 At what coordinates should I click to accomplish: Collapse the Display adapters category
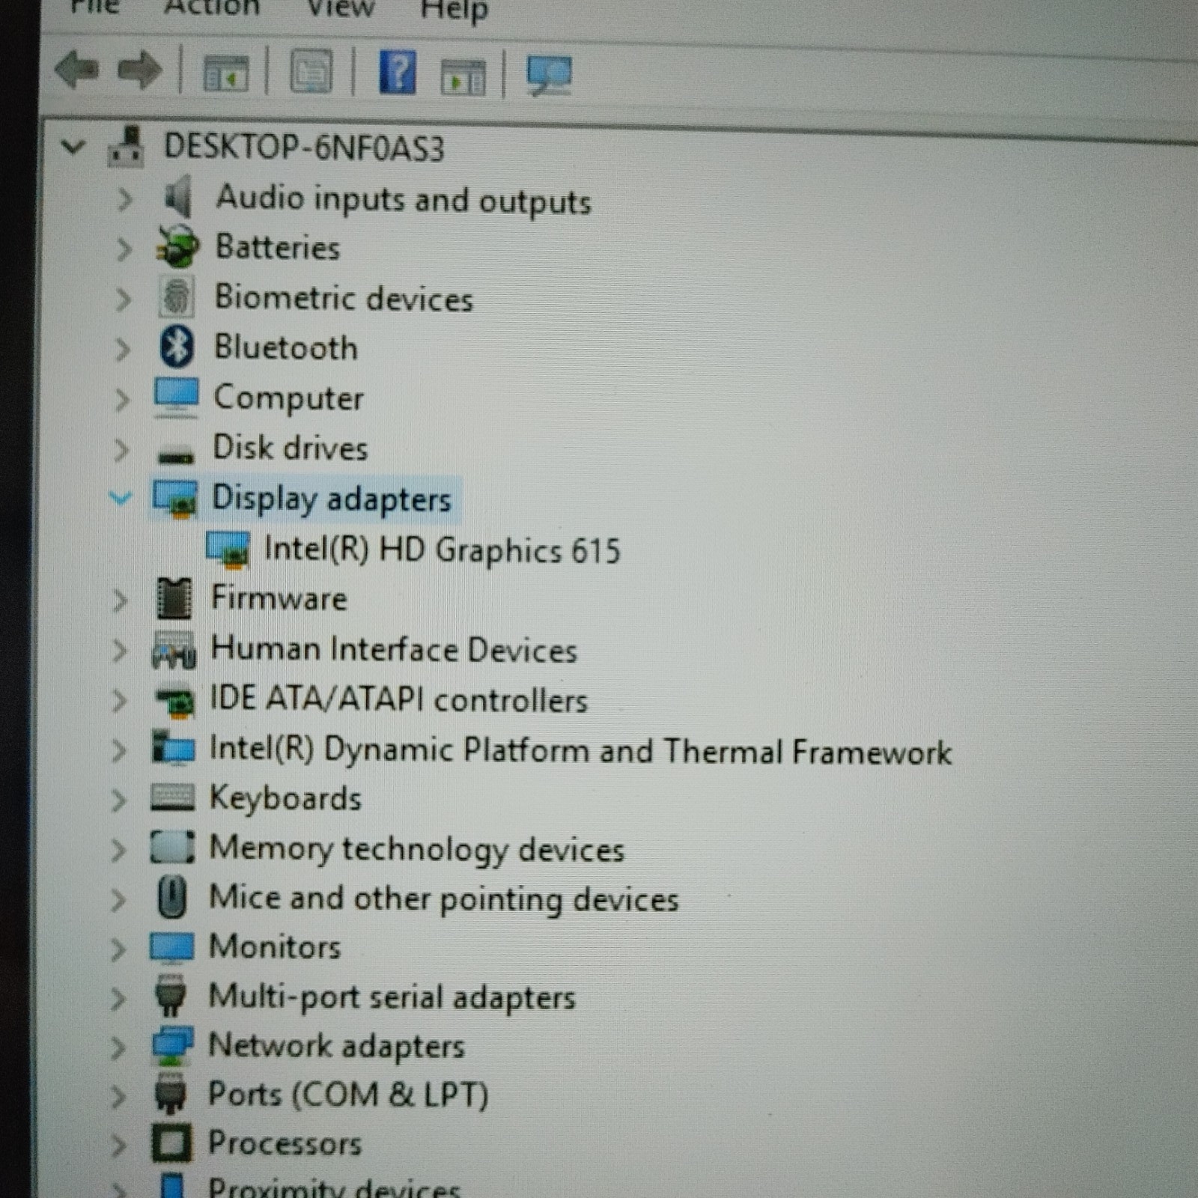(x=120, y=497)
